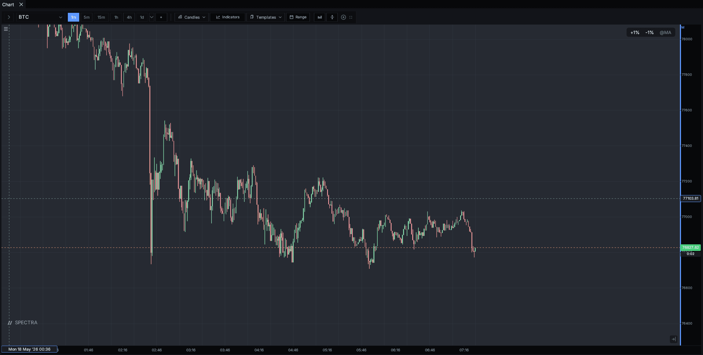703x355 pixels.
Task: Click the 77600 price axis label
Action: click(x=687, y=110)
